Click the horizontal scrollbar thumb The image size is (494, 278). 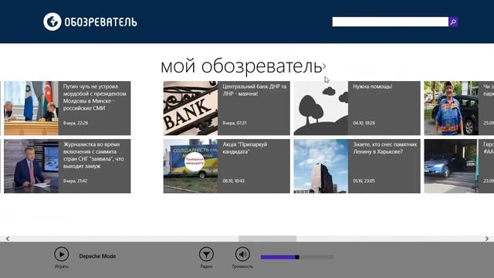coord(268,239)
